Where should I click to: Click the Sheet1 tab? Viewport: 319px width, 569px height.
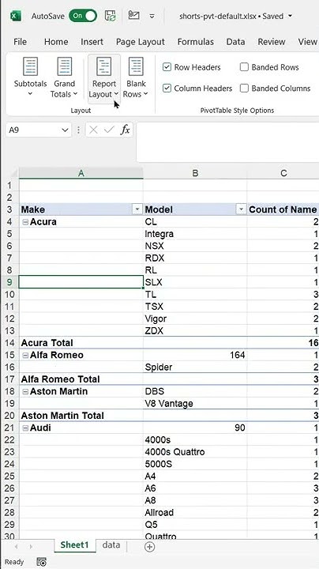75,545
